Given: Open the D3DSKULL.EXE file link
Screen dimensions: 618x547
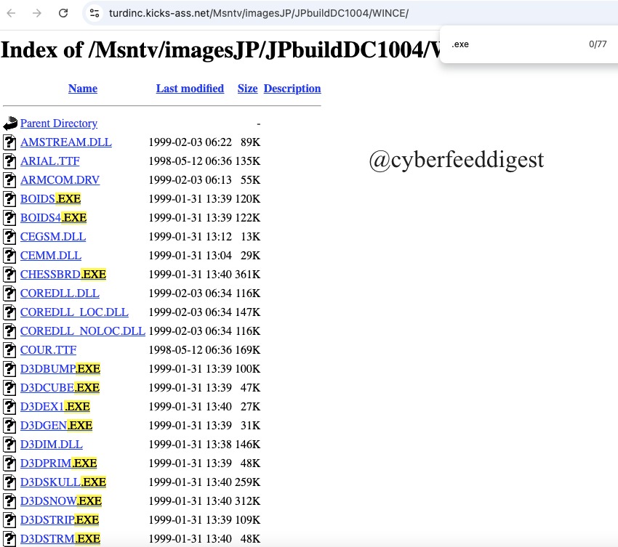Looking at the screenshot, I should 63,482.
